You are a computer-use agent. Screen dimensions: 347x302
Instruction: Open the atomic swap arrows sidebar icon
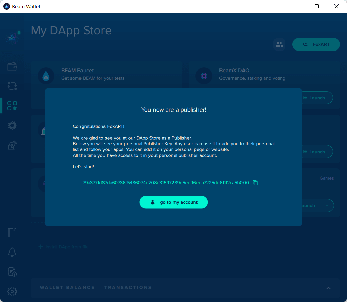(x=12, y=86)
